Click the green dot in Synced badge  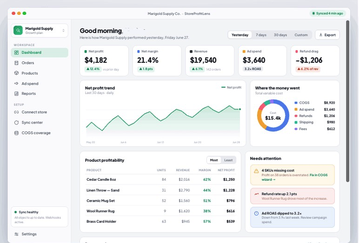pyautogui.click(x=314, y=13)
